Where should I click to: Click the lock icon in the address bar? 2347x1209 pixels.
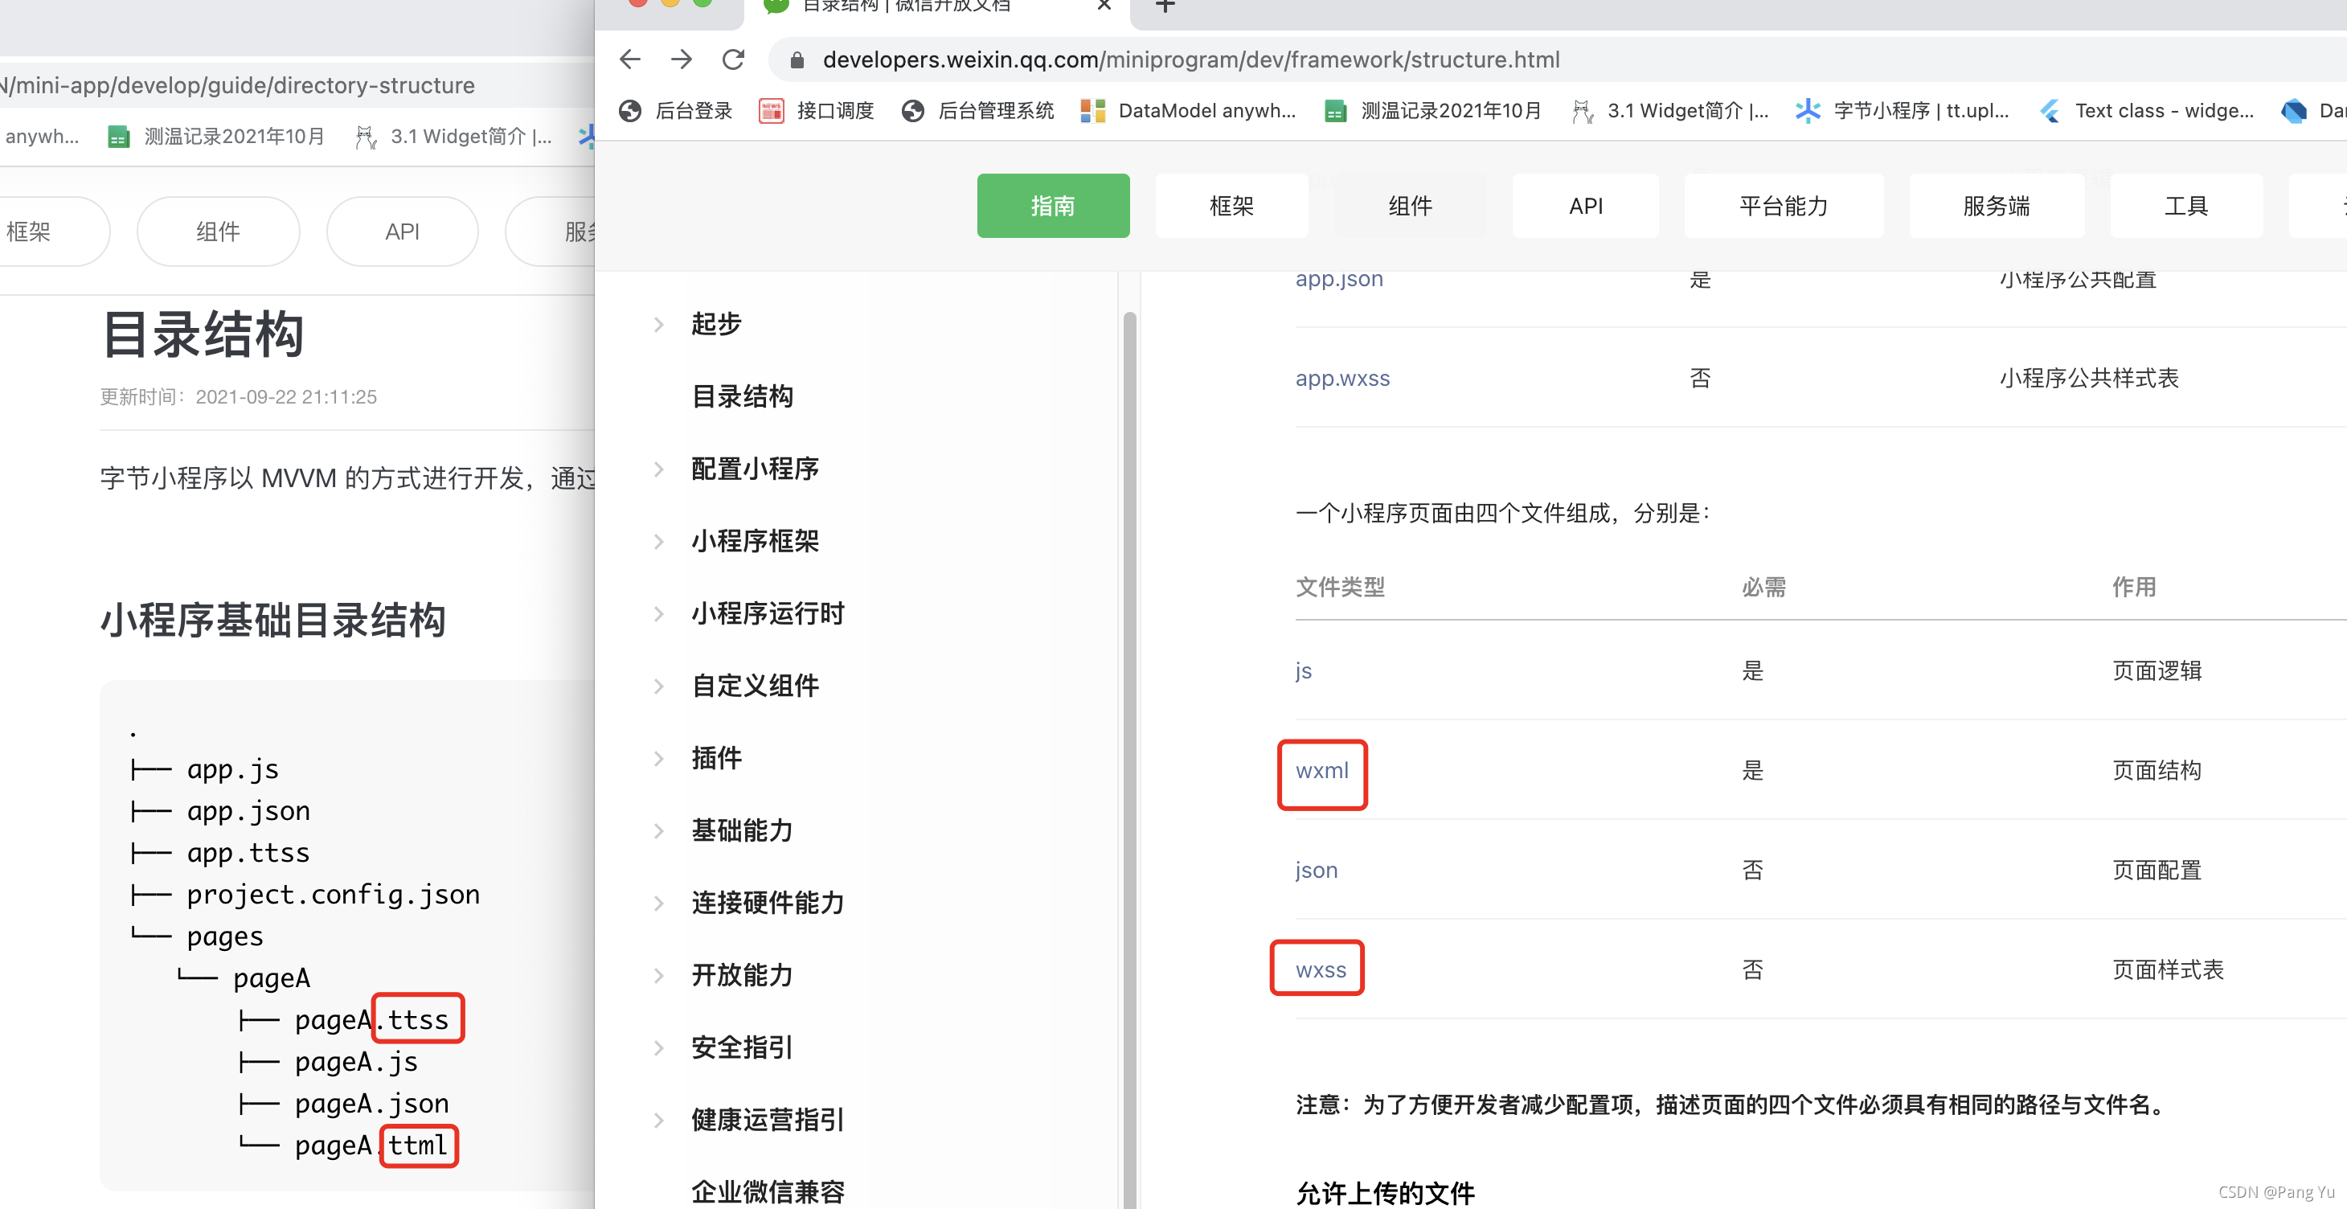coord(797,60)
